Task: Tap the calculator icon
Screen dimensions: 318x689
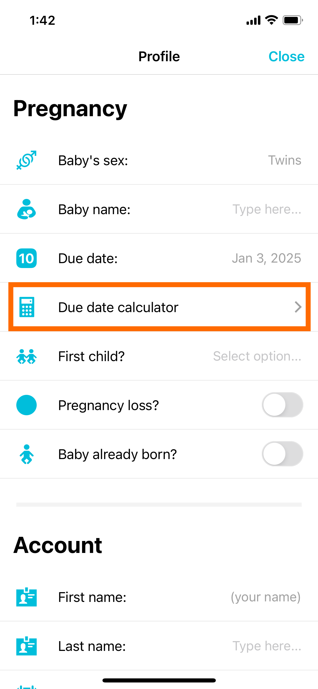Action: pyautogui.click(x=27, y=307)
